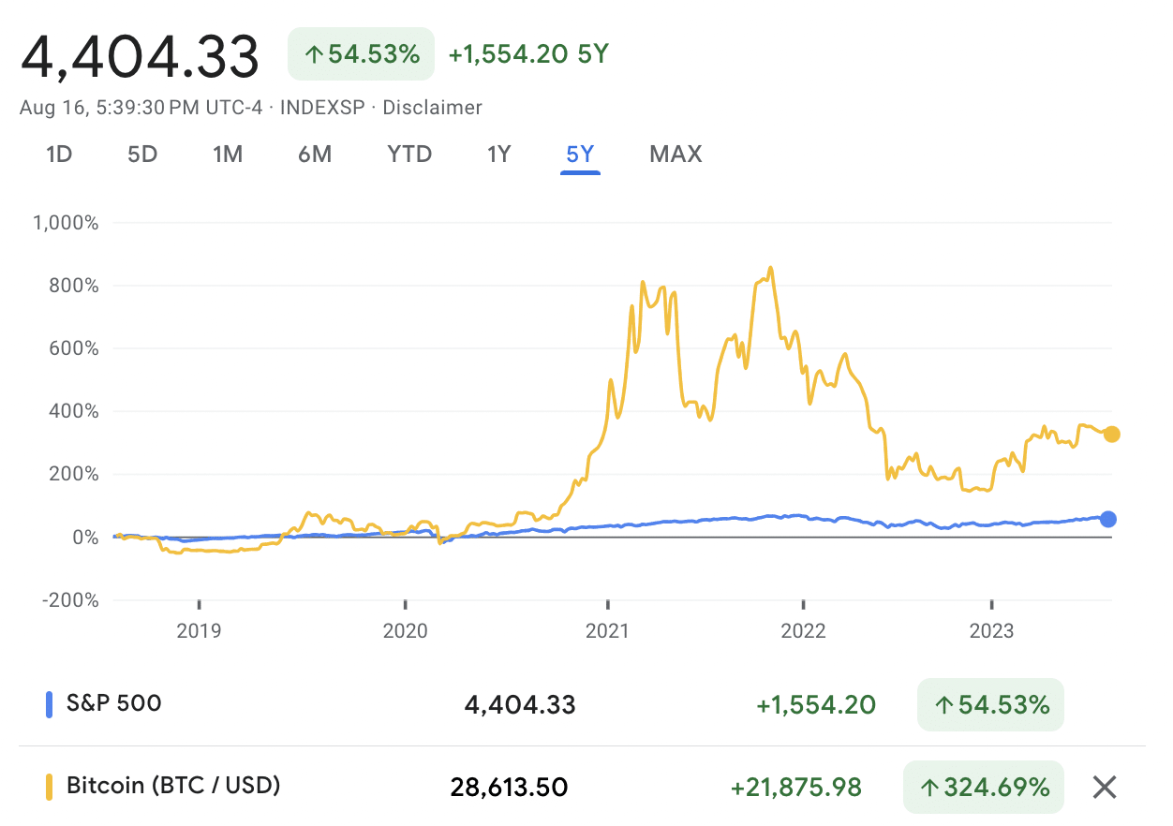Click the large 4,404.33 headline price

click(141, 56)
